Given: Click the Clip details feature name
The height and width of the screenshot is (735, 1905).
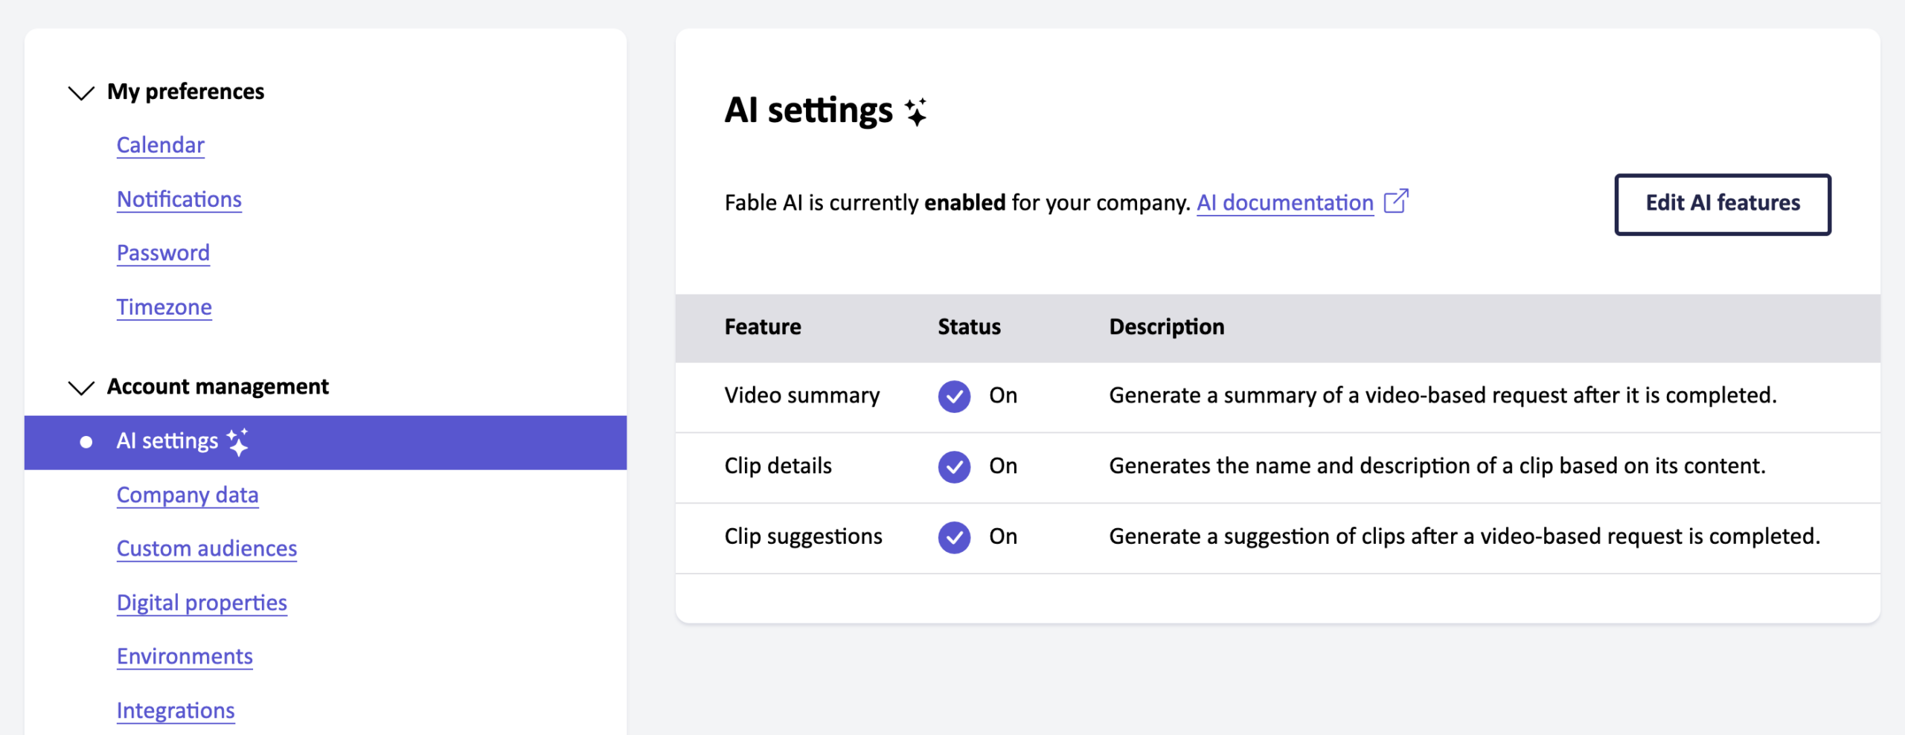Looking at the screenshot, I should pos(778,466).
